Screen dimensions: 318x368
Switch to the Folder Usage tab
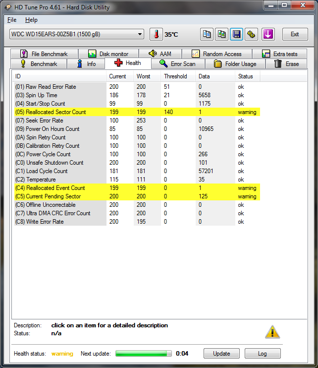click(235, 64)
